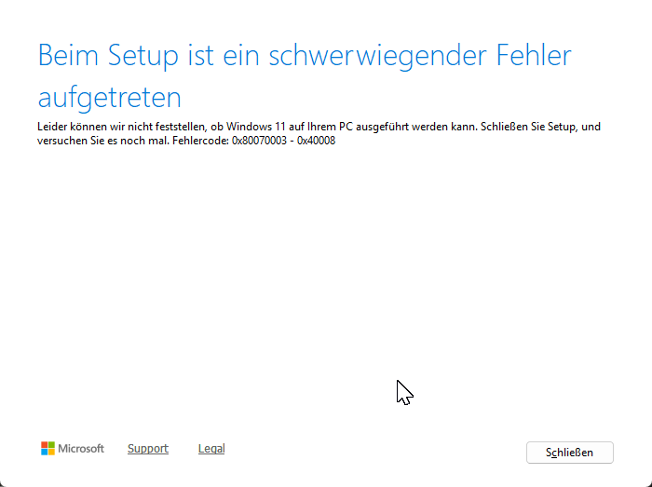The image size is (652, 487).
Task: Click the heading word "aufgetreten"
Action: 109,97
